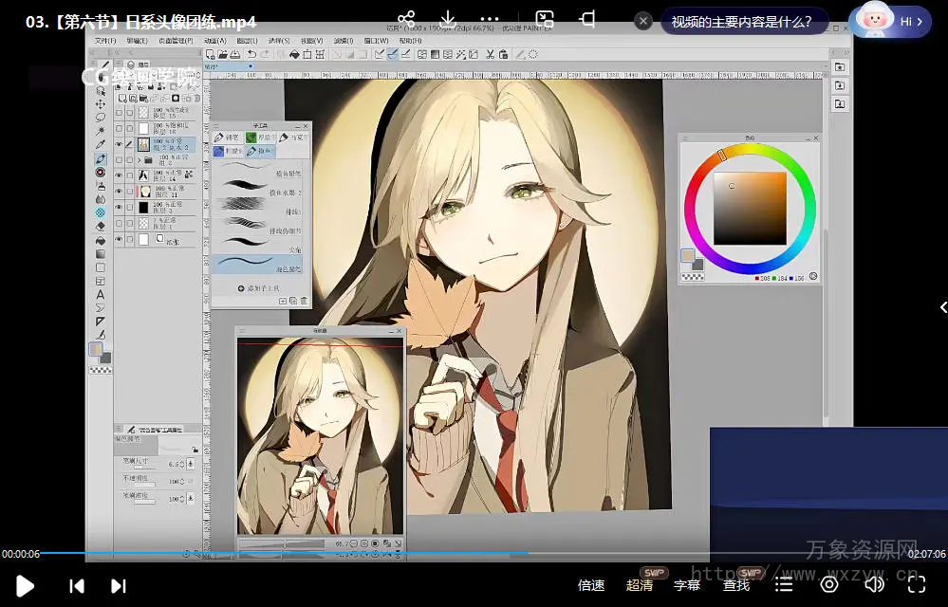Image resolution: width=948 pixels, height=607 pixels.
Task: Enter fullscreen mode using the corner icon
Action: 917,585
